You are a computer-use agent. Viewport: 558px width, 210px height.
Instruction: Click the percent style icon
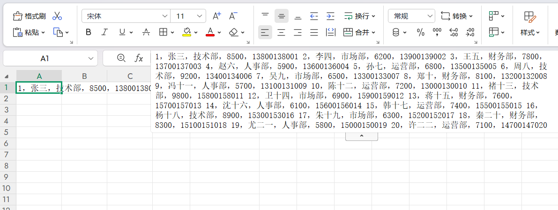(x=420, y=33)
